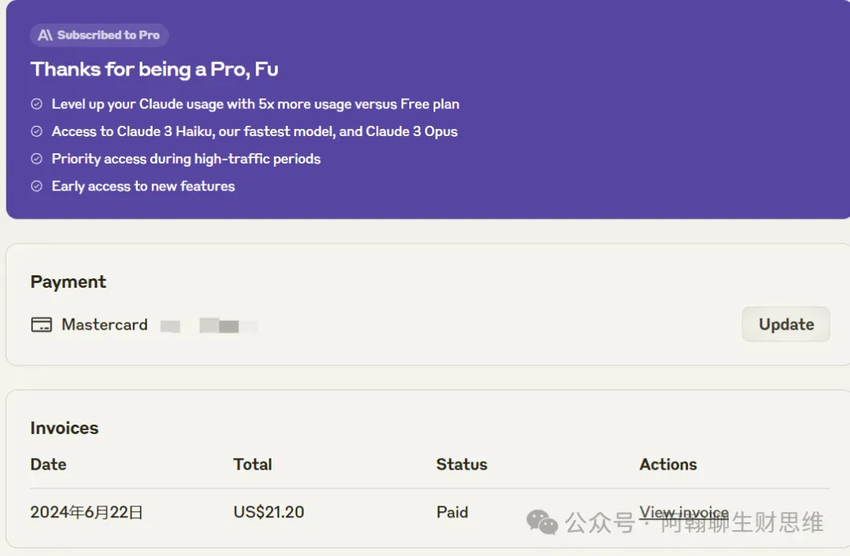The height and width of the screenshot is (556, 850).
Task: Click the Subscribed to Pro badge
Action: coord(99,35)
